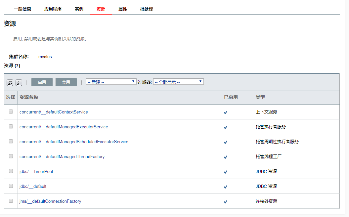Check the jms/__defaultConnectionFactory checkbox
Image resolution: width=349 pixels, height=217 pixels.
11,201
